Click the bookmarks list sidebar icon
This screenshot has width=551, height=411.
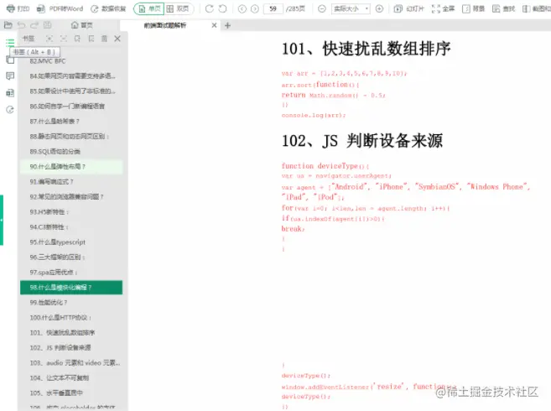click(x=10, y=43)
